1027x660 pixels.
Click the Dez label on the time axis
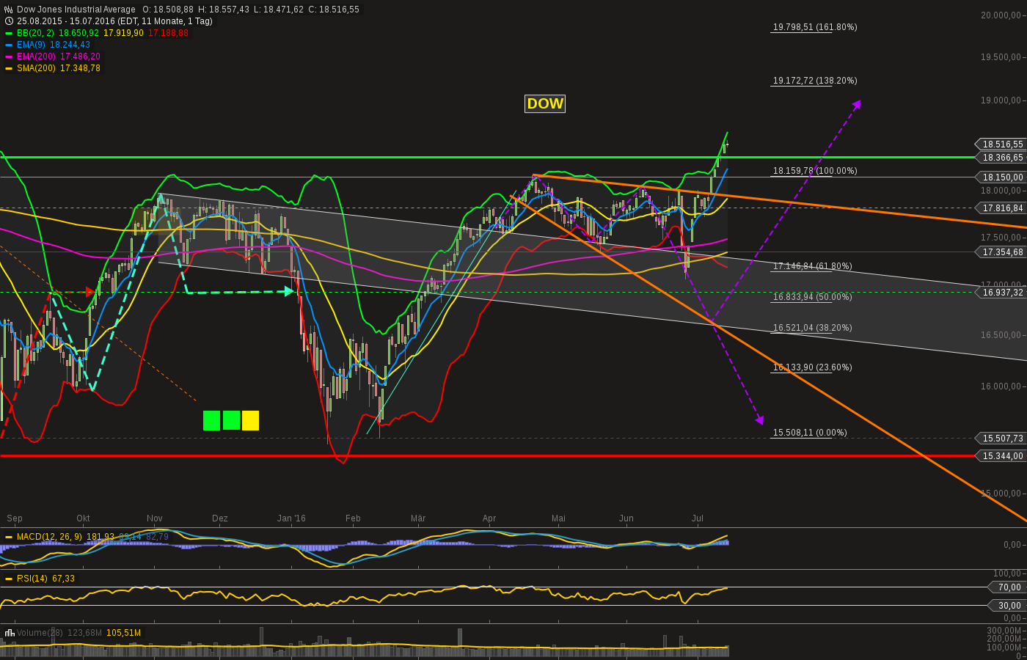click(220, 518)
